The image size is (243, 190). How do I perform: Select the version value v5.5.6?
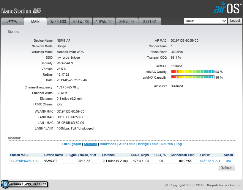(x=61, y=69)
